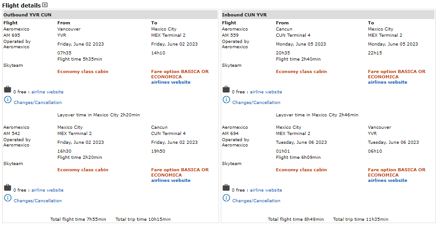The image size is (442, 227).
Task: Click baggage suitcase icon for flight AM 542
Action: pyautogui.click(x=8, y=188)
